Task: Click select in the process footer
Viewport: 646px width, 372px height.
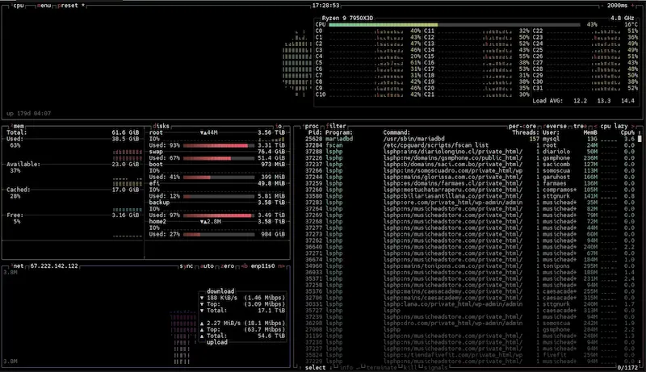Action: tap(315, 367)
